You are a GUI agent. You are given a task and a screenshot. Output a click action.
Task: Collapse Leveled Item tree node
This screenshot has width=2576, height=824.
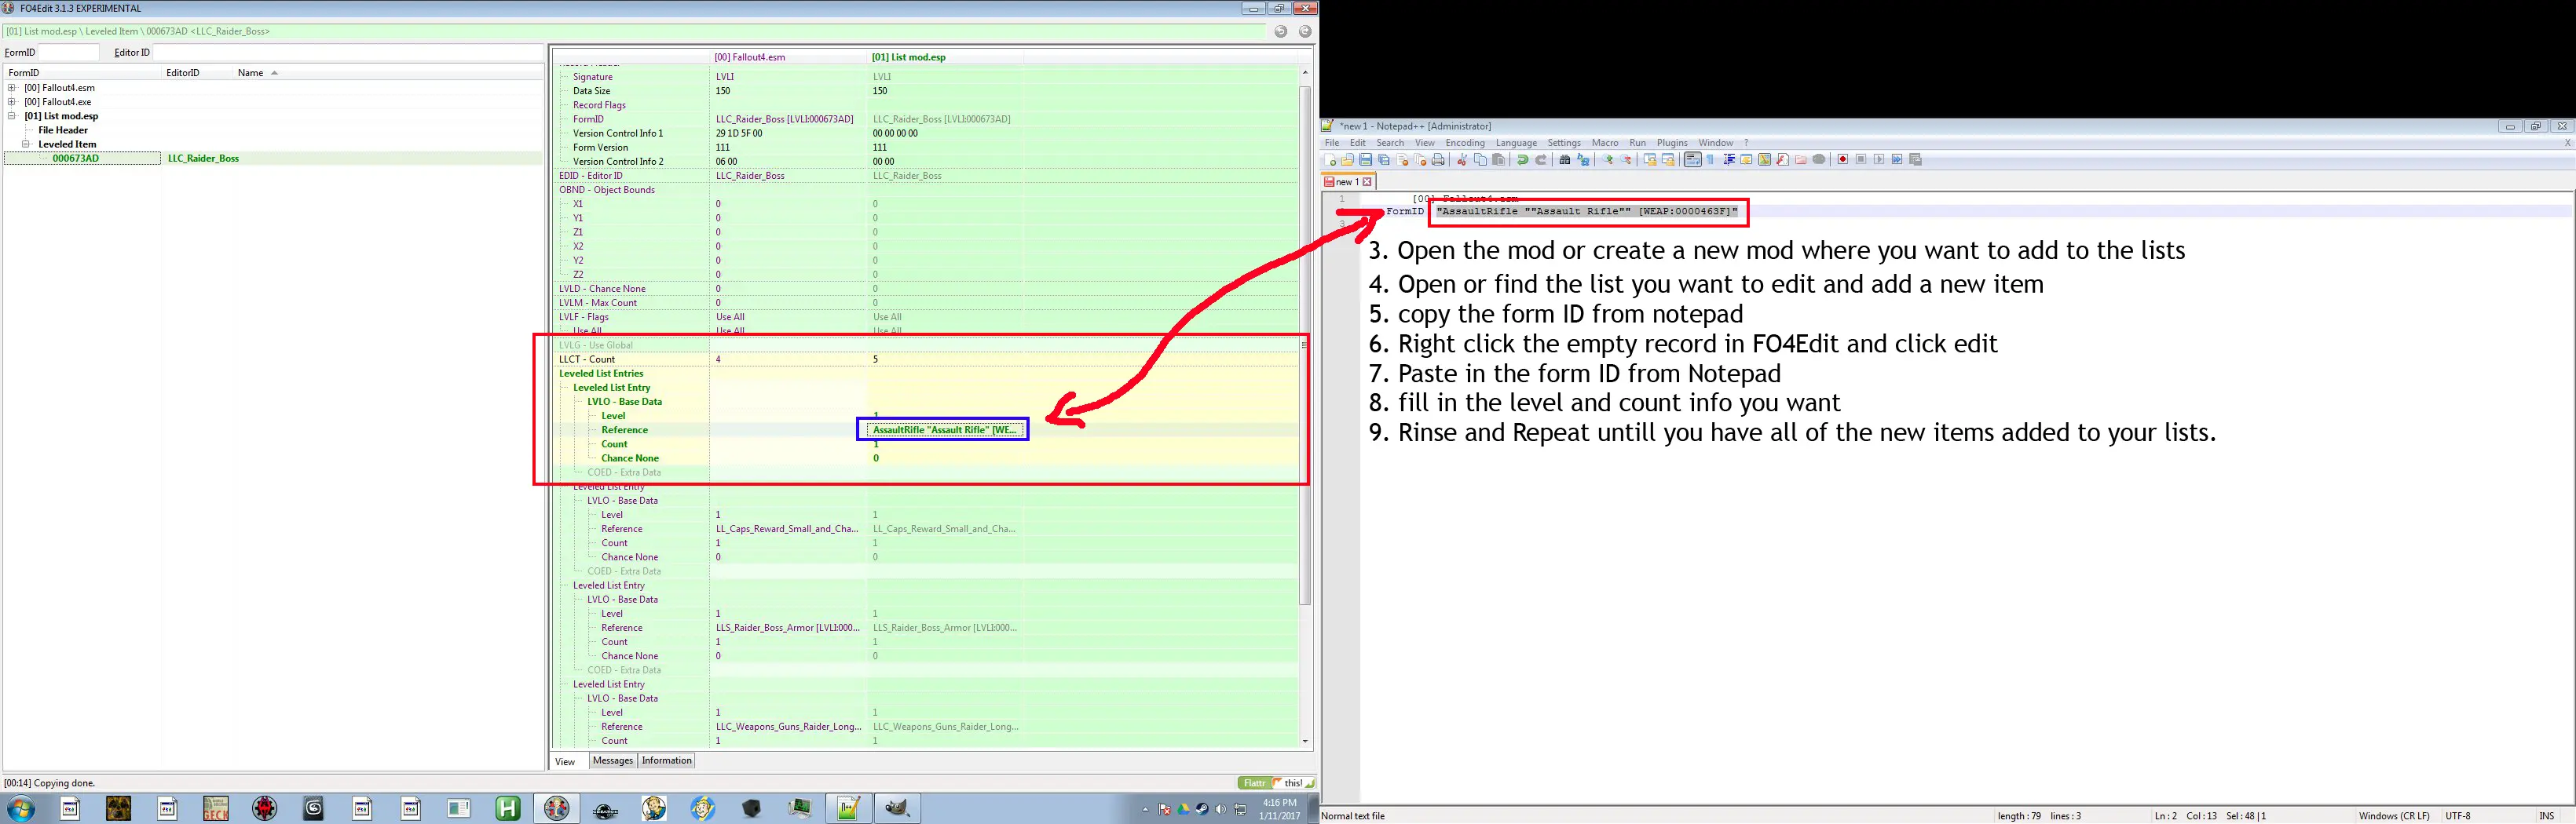(x=26, y=144)
